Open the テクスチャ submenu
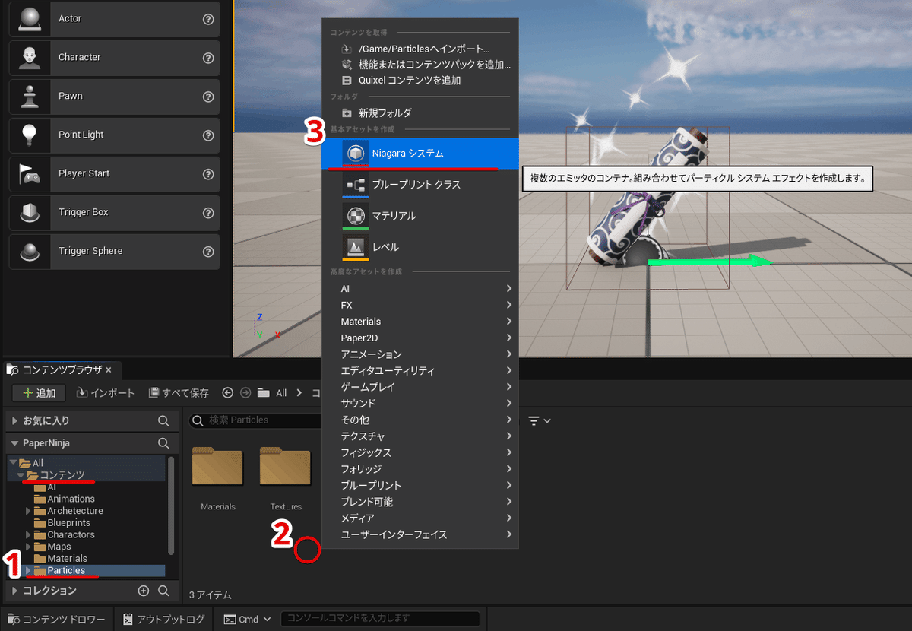This screenshot has width=912, height=631. tap(420, 436)
